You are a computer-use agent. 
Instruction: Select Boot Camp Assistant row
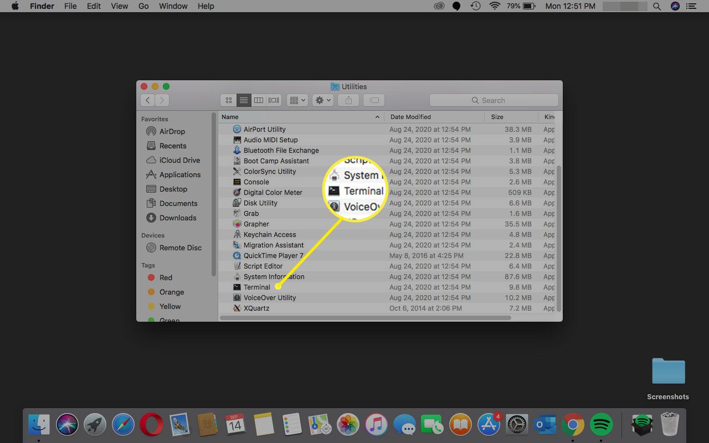pos(387,161)
